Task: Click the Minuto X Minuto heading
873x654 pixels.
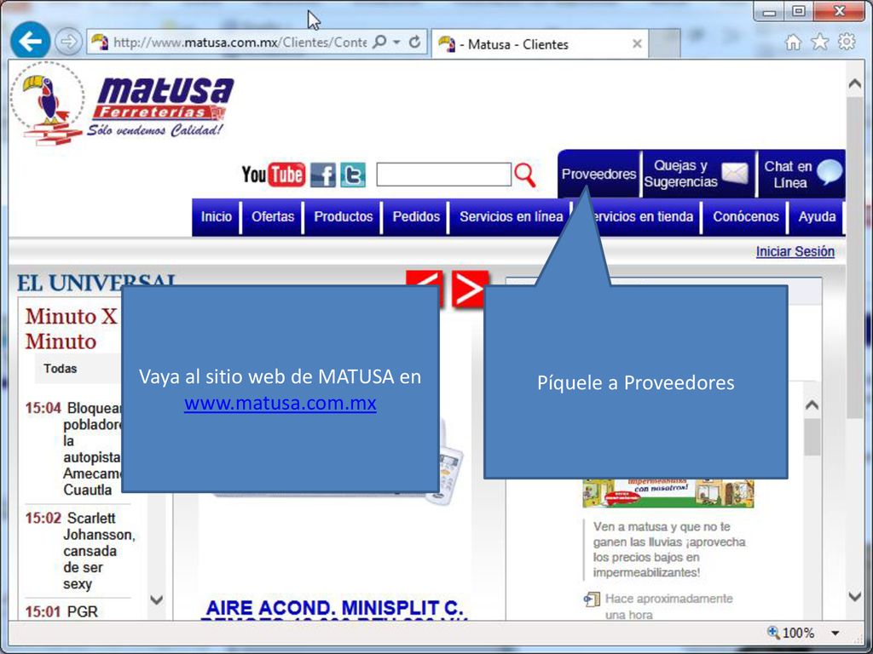Action: point(71,329)
